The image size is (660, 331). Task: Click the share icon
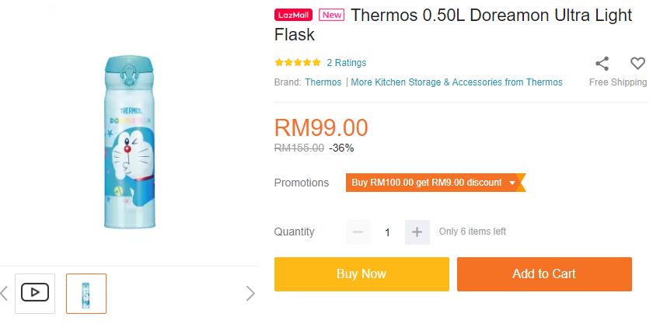point(602,64)
